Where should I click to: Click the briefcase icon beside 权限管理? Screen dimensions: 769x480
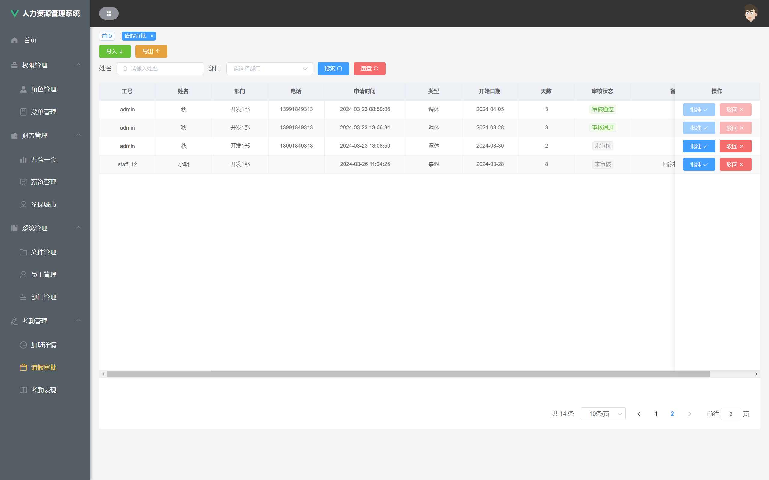click(15, 65)
